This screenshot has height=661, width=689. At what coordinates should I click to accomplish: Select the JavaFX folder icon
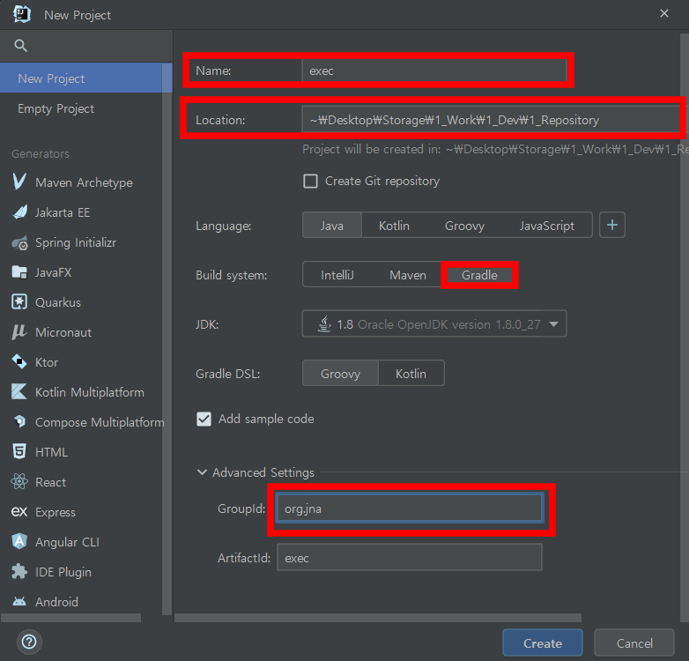coord(19,272)
